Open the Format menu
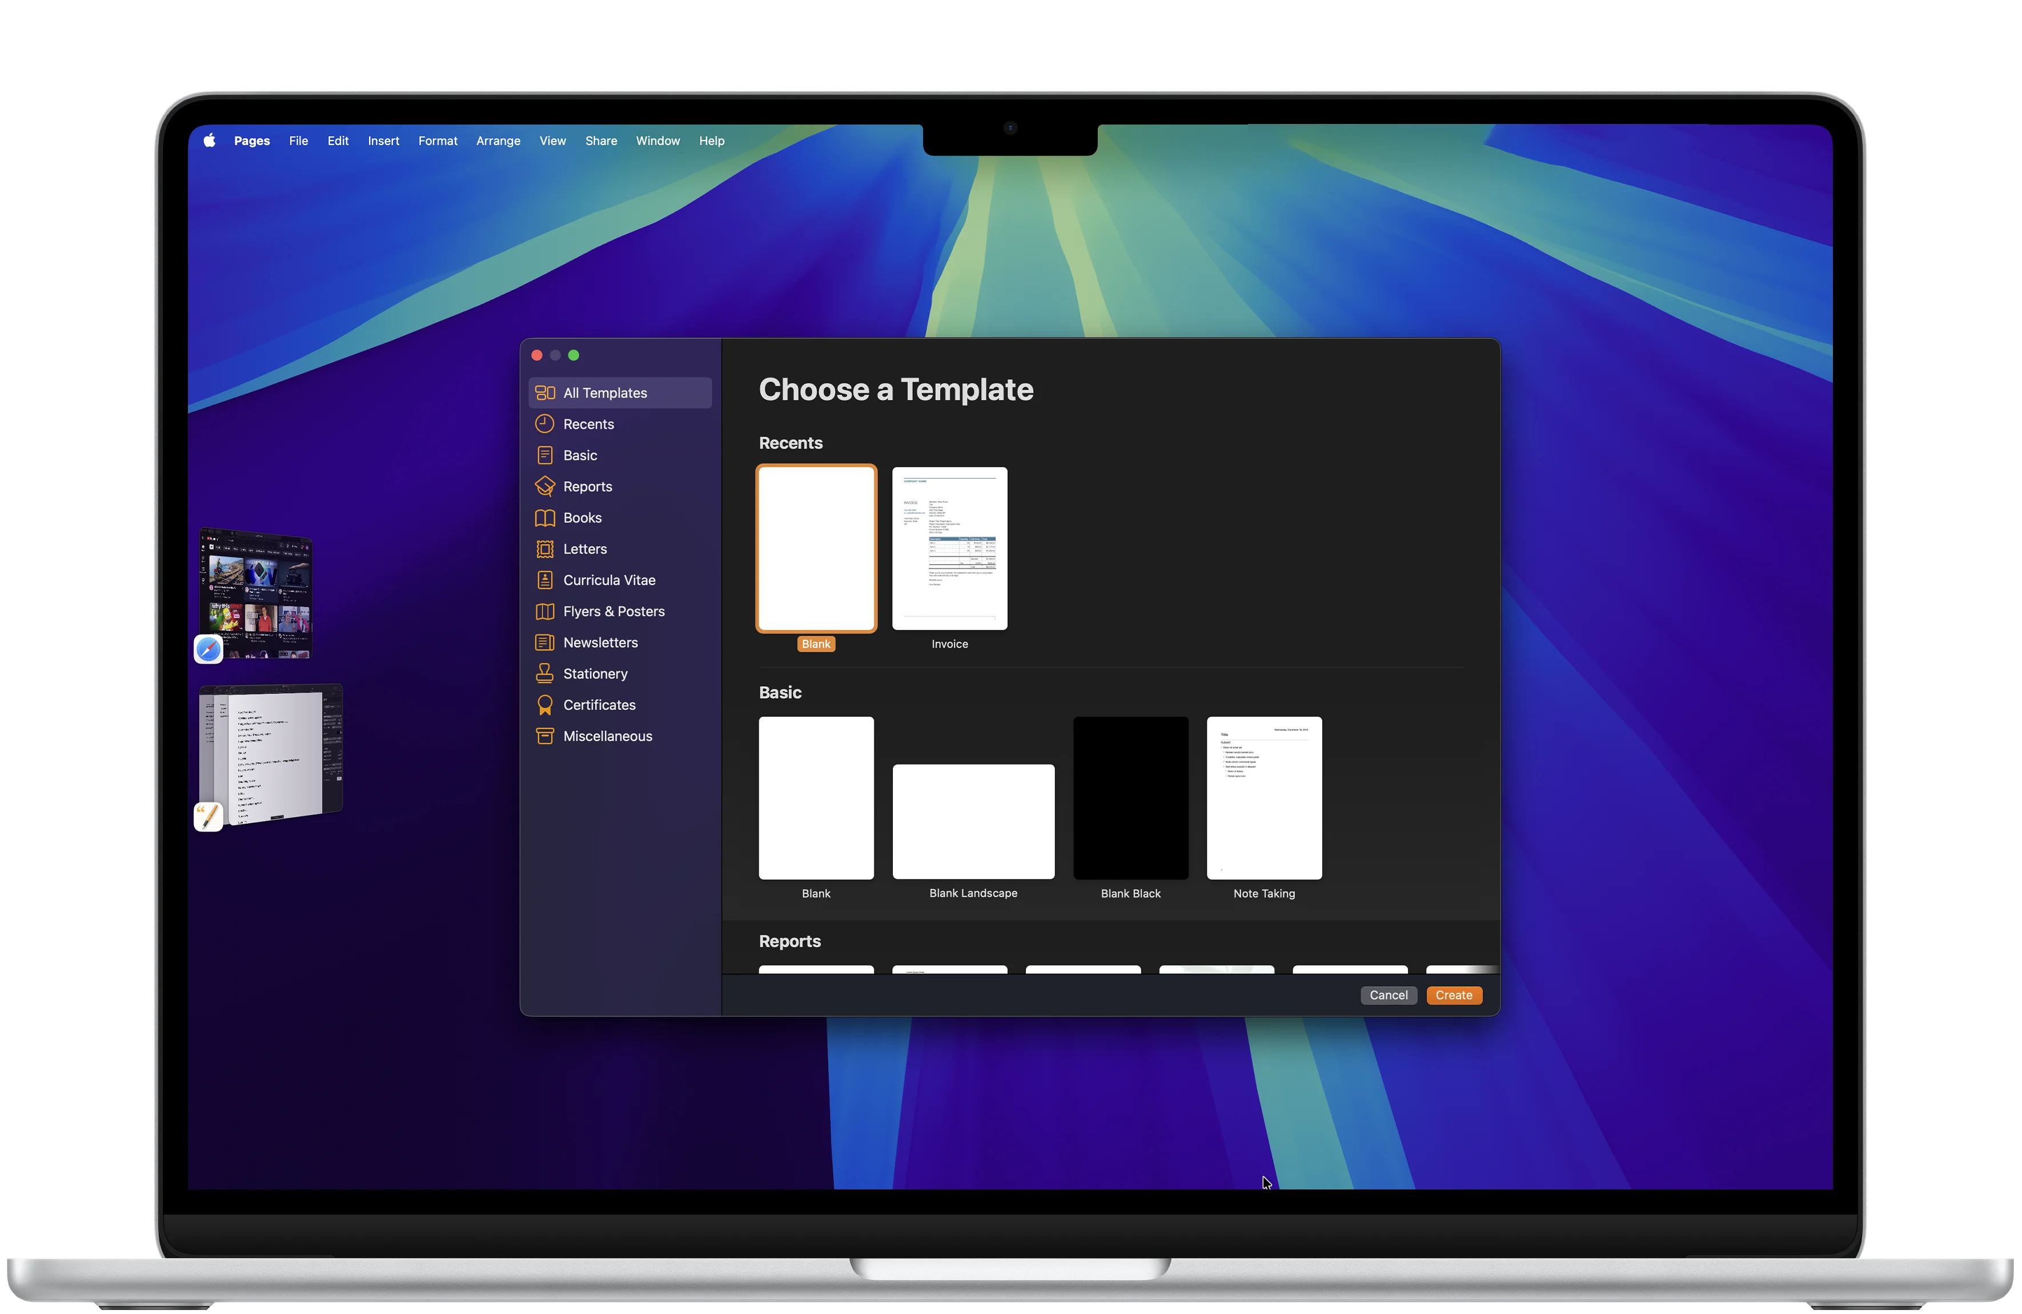Image resolution: width=2022 pixels, height=1314 pixels. (438, 140)
